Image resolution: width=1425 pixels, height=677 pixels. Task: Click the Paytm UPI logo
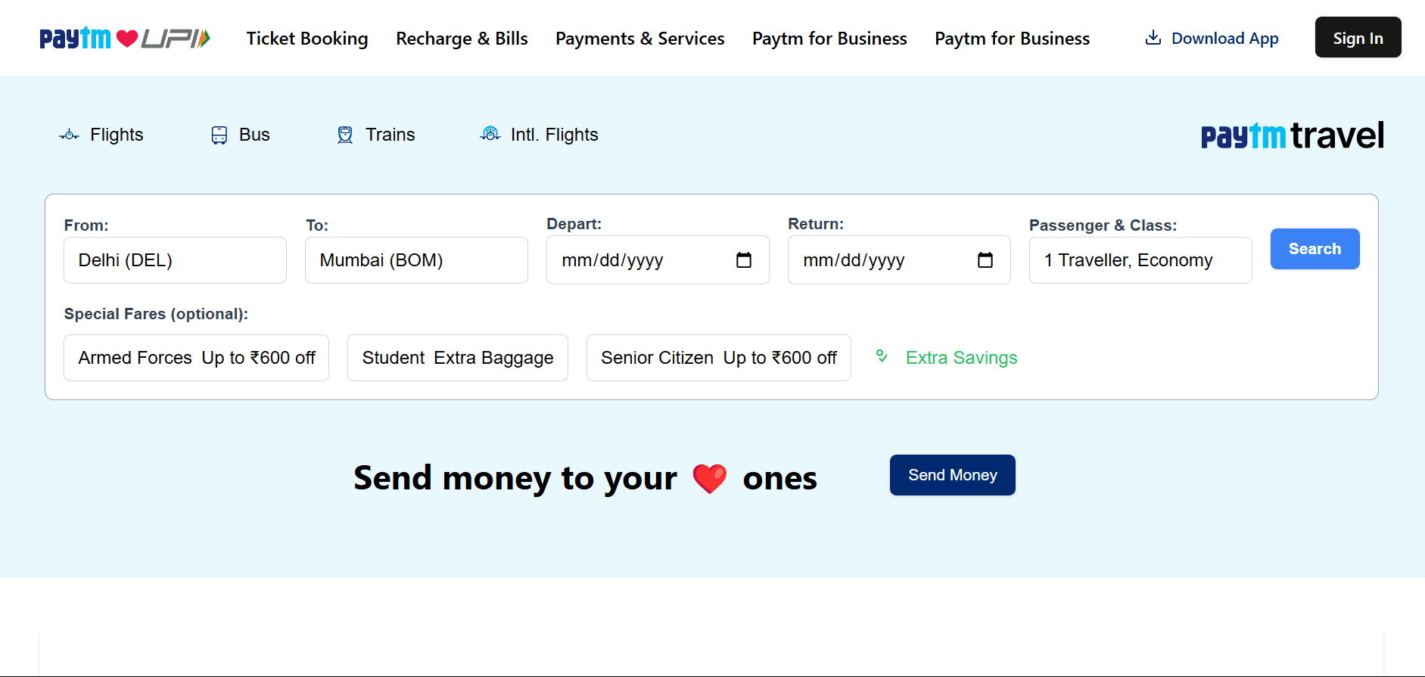[125, 38]
